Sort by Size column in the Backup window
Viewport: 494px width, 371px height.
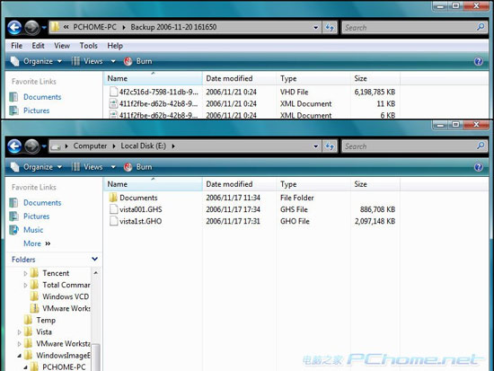click(x=375, y=78)
